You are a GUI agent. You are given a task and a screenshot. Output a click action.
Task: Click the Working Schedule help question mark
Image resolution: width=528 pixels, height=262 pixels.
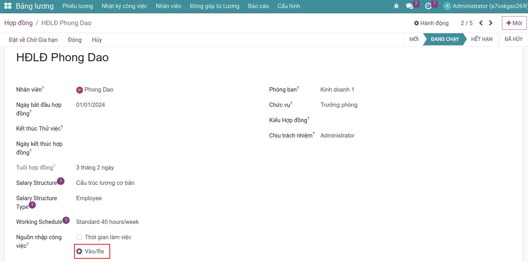pos(66,220)
